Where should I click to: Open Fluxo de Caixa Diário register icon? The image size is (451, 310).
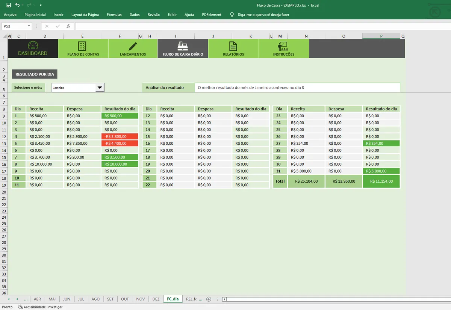(183, 46)
